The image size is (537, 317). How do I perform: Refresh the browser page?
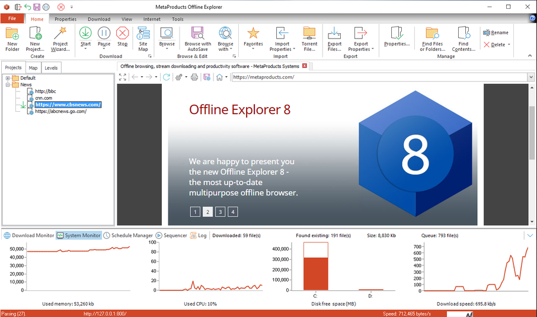167,77
